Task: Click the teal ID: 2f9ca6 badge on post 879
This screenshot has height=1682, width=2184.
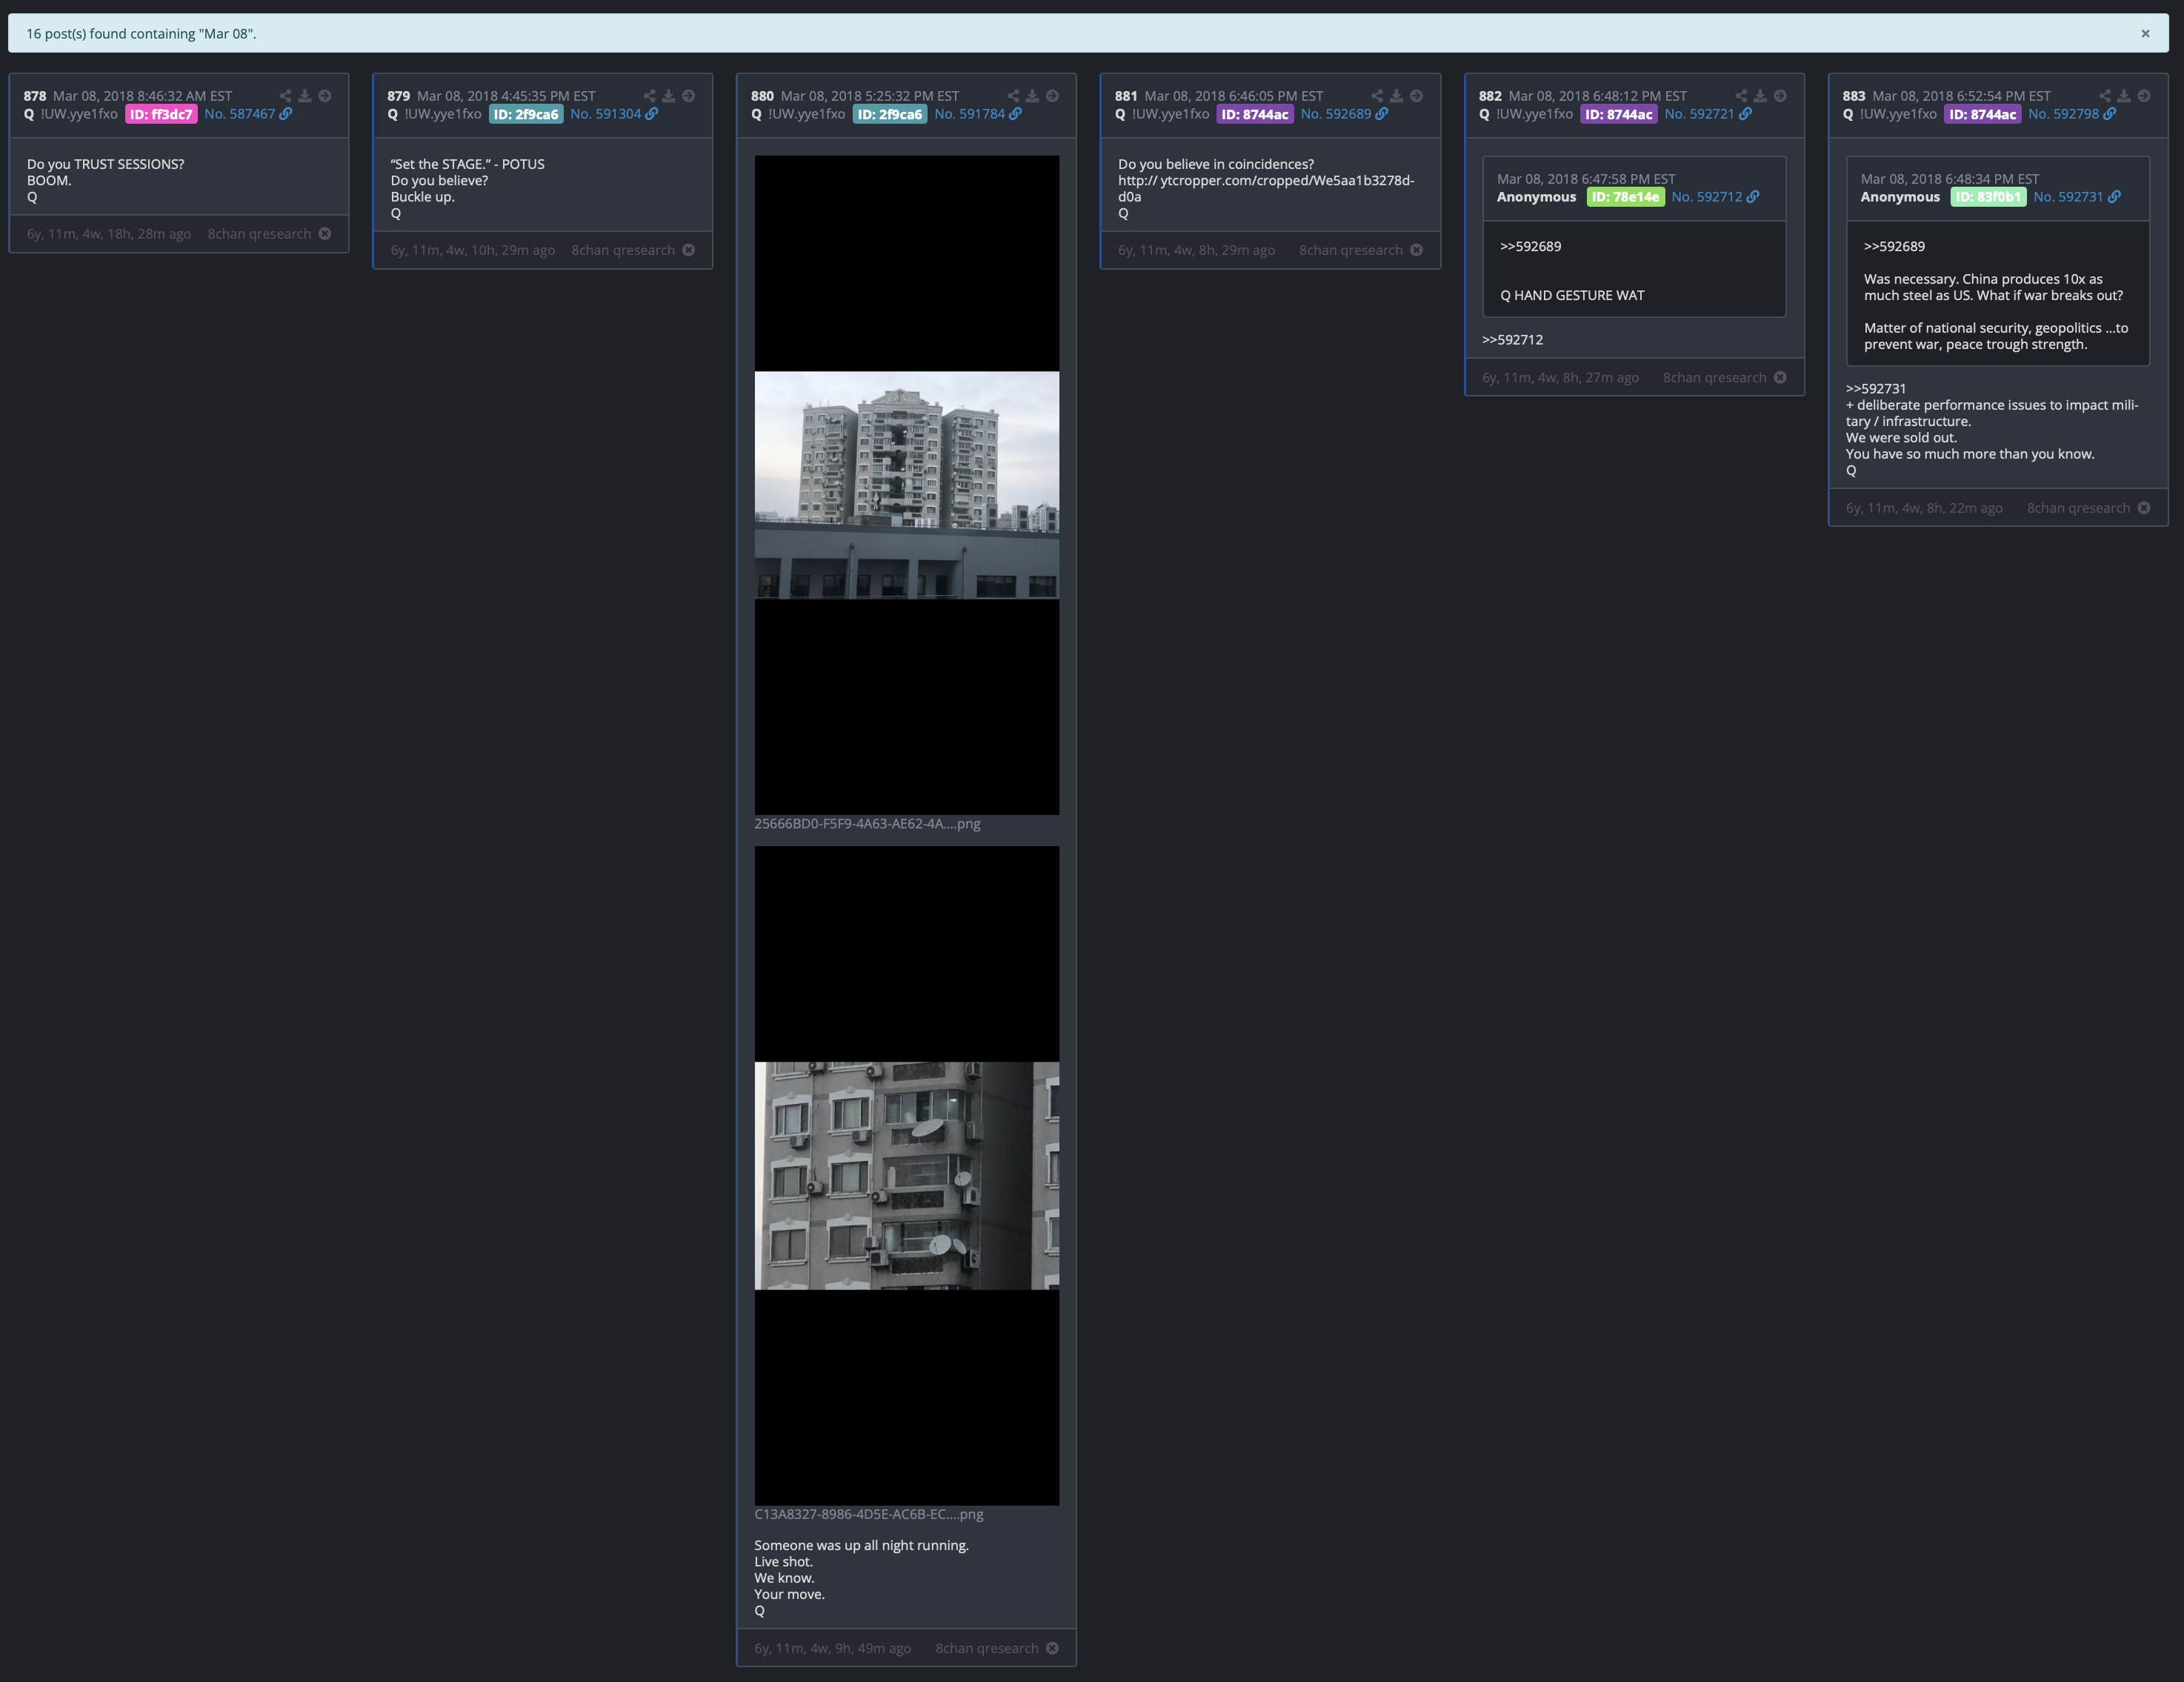Action: 526,114
